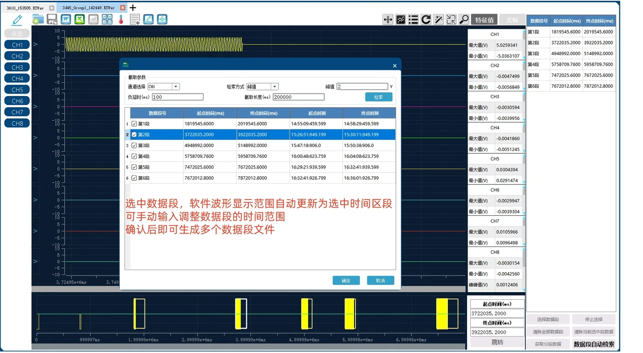Click the 数据段自动检索 button

(x=594, y=344)
